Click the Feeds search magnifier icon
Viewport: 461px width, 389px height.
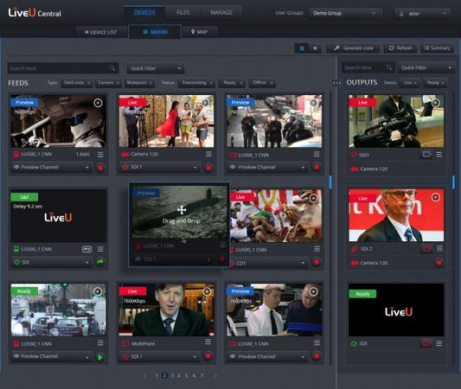pyautogui.click(x=112, y=68)
